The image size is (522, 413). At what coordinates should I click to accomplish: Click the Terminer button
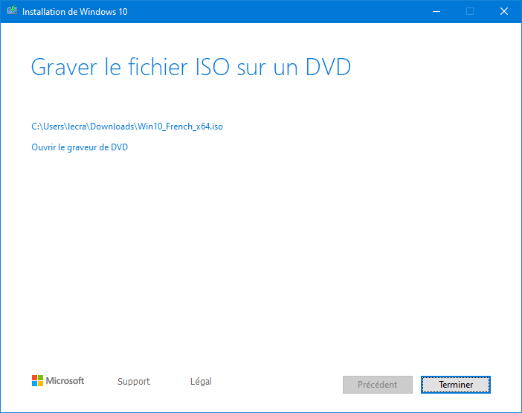455,385
